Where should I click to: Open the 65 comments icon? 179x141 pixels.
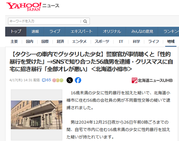(x=46, y=80)
